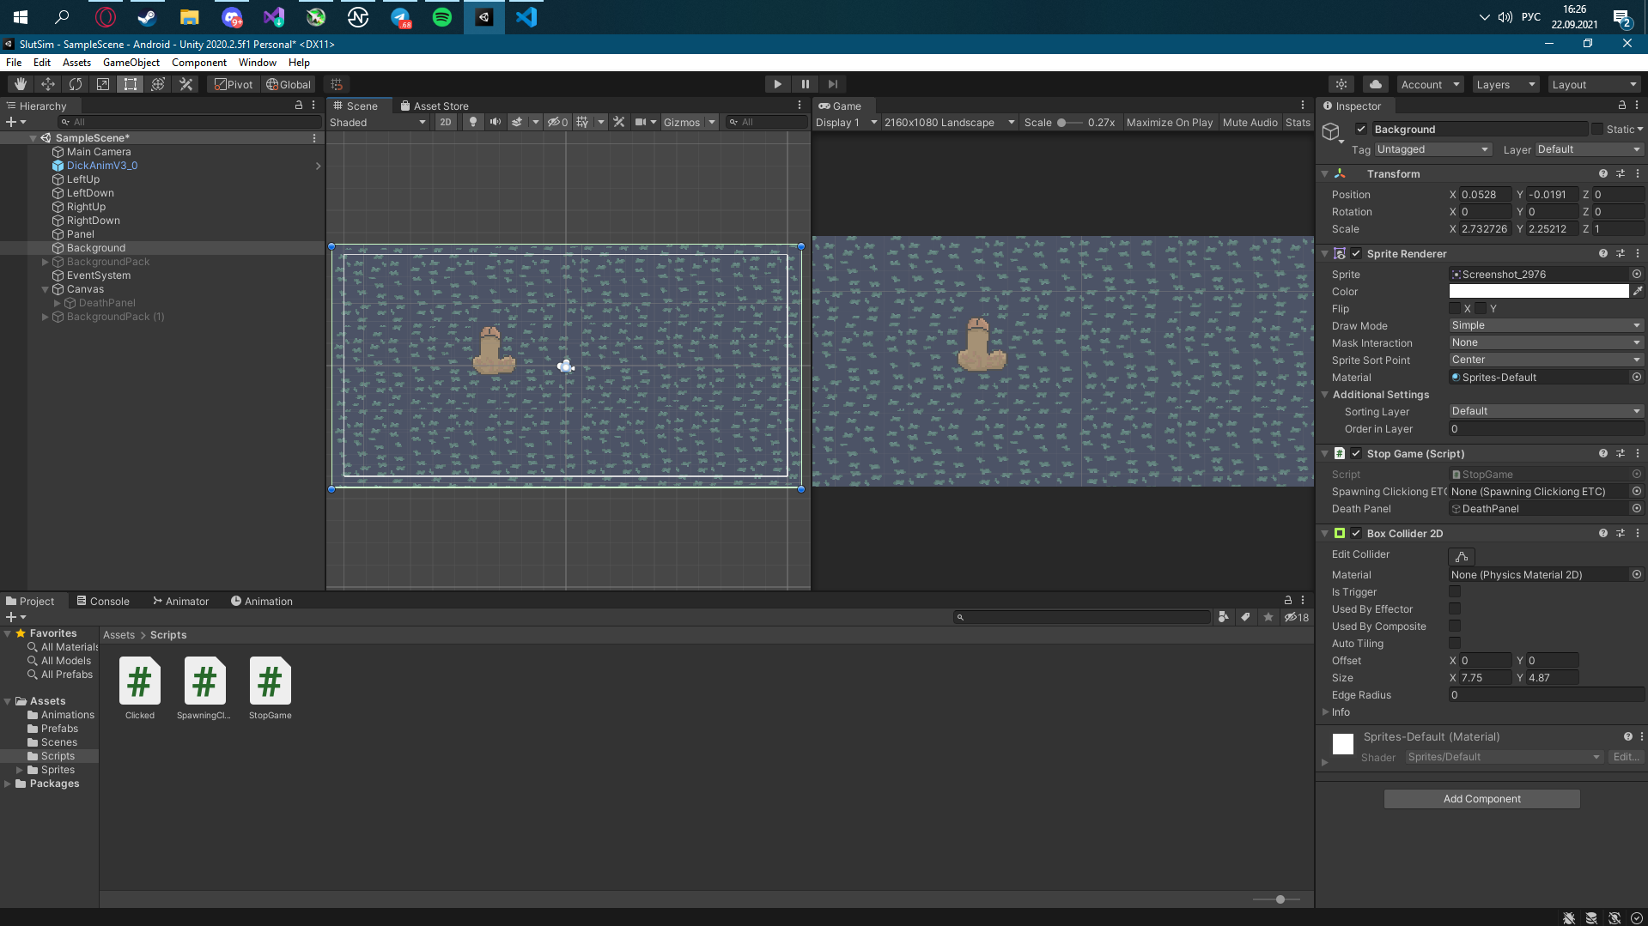Expand the Info section of Box Collider
Screen dimensions: 1648x926
1325,711
